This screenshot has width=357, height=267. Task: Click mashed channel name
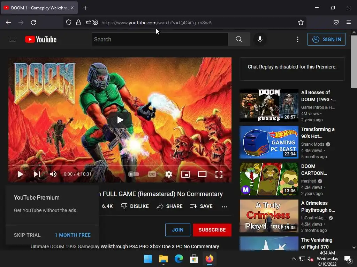coord(309,181)
